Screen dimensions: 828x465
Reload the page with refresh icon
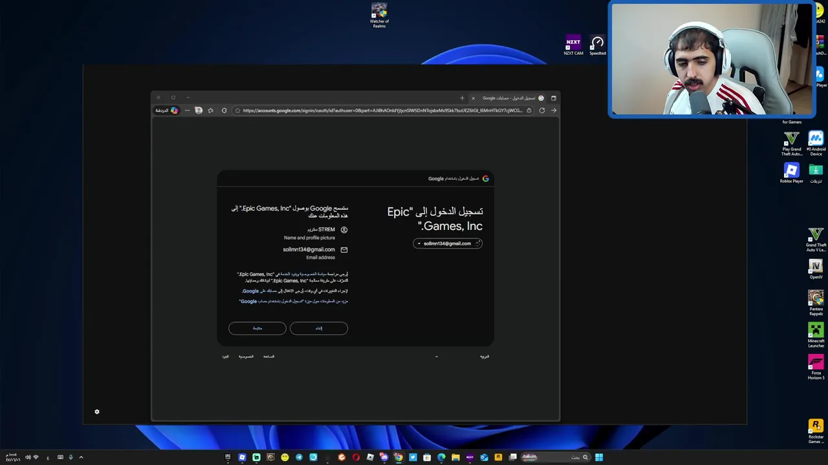542,110
